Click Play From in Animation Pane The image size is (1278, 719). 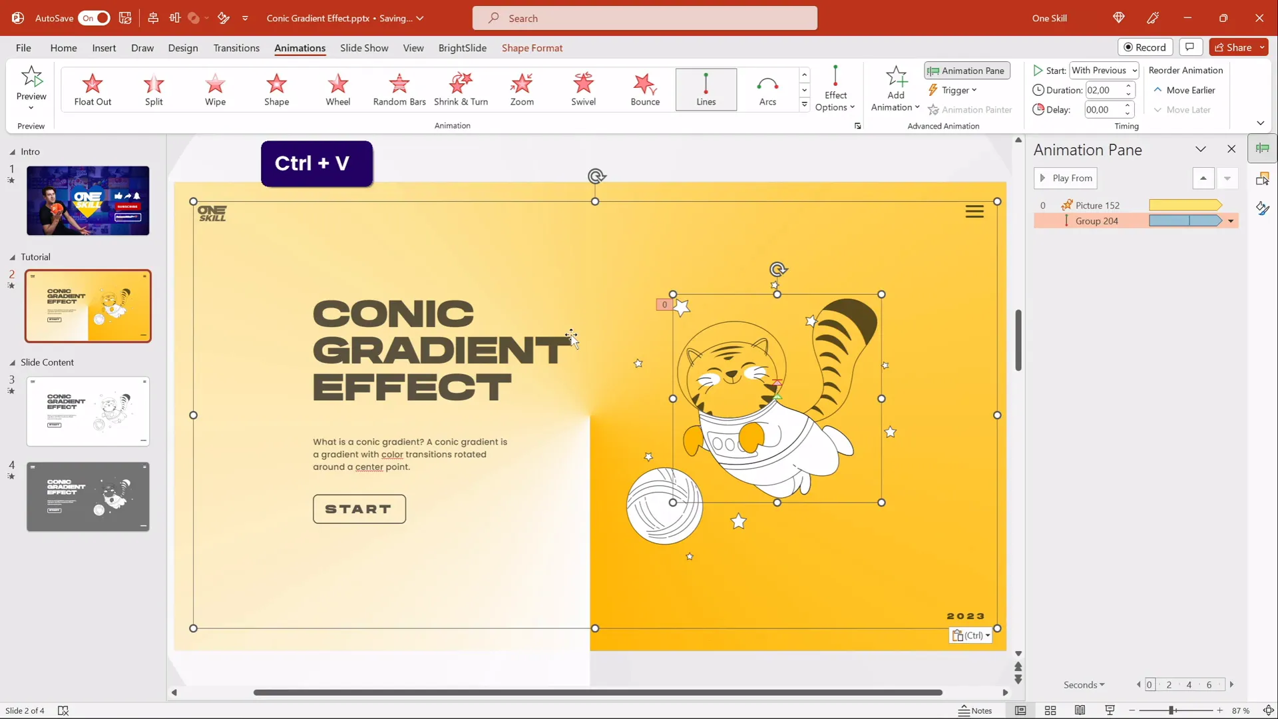[1066, 178]
